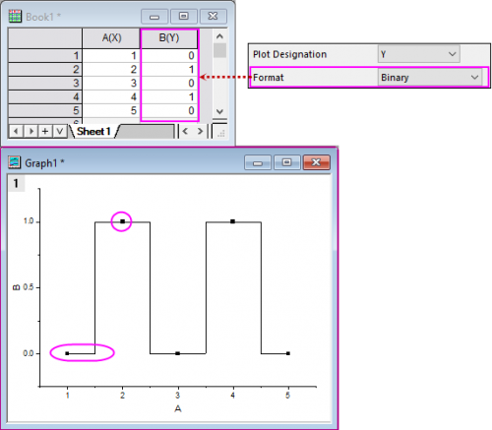
Task: Select the A(X) column header
Action: [x=111, y=38]
